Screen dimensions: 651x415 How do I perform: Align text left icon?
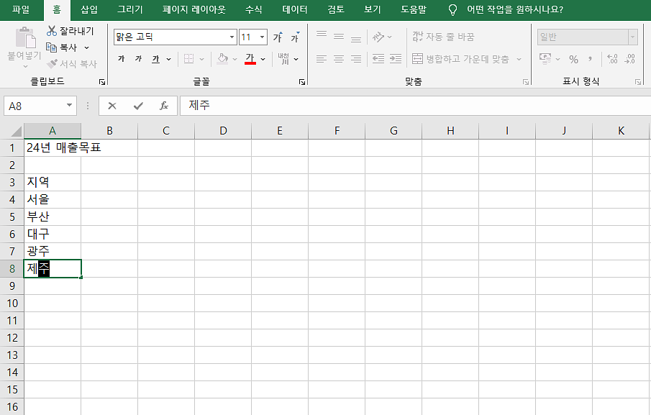coord(322,59)
